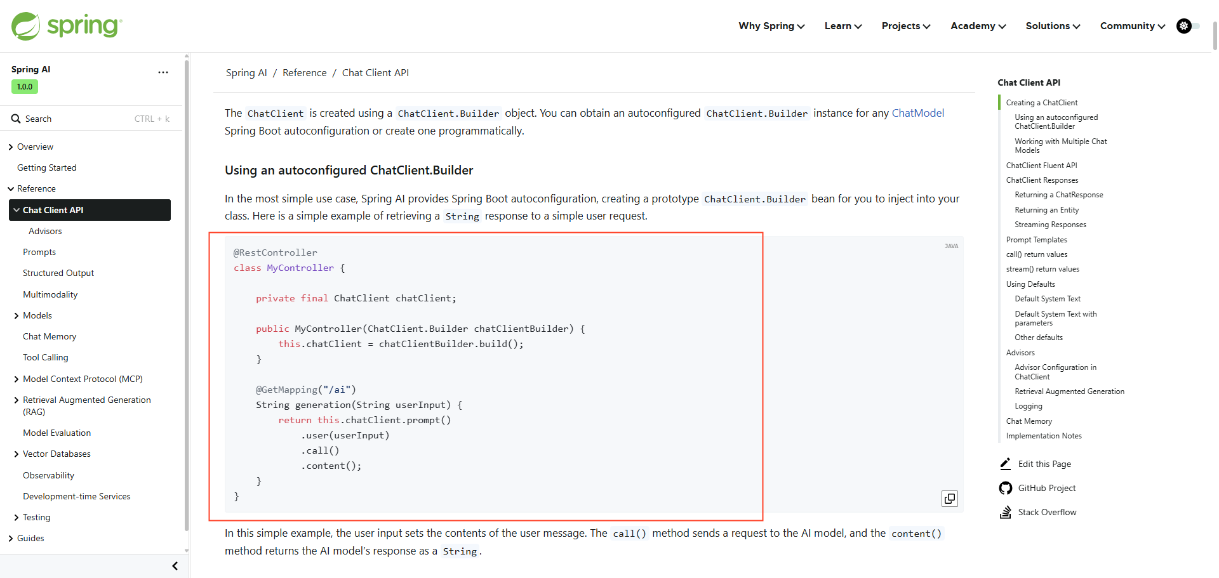The width and height of the screenshot is (1219, 578).
Task: Jump to Creating a ChatClient section
Action: tap(1042, 103)
